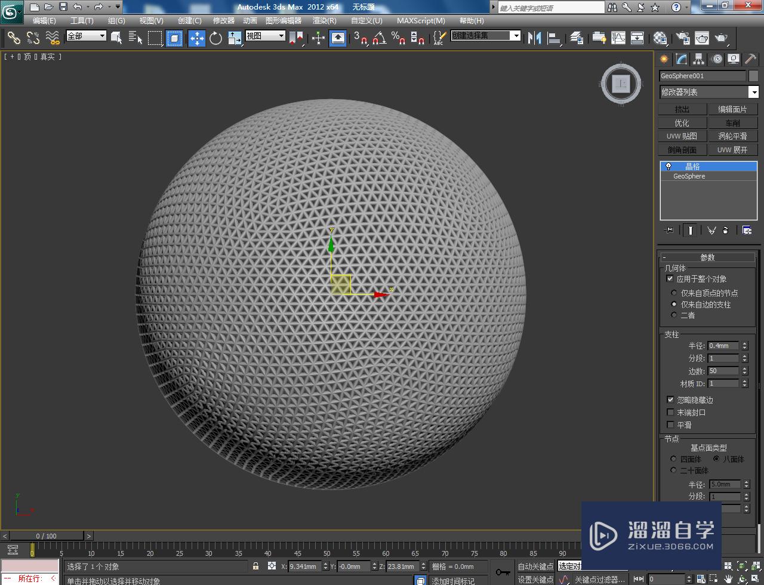Select the 八面体 radio option
This screenshot has width=764, height=585.
click(716, 459)
